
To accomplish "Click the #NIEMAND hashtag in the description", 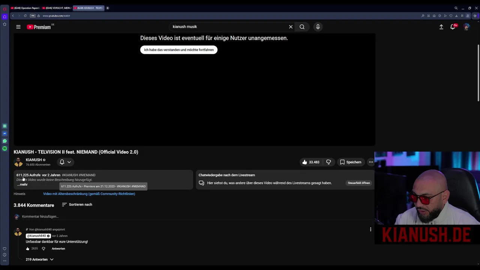I will click(x=87, y=175).
